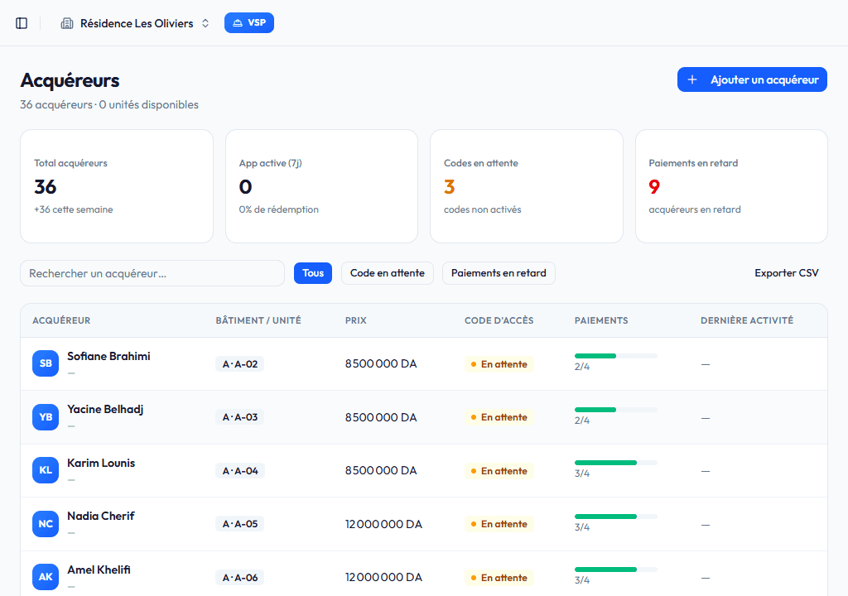Filter by Code en attente

388,273
